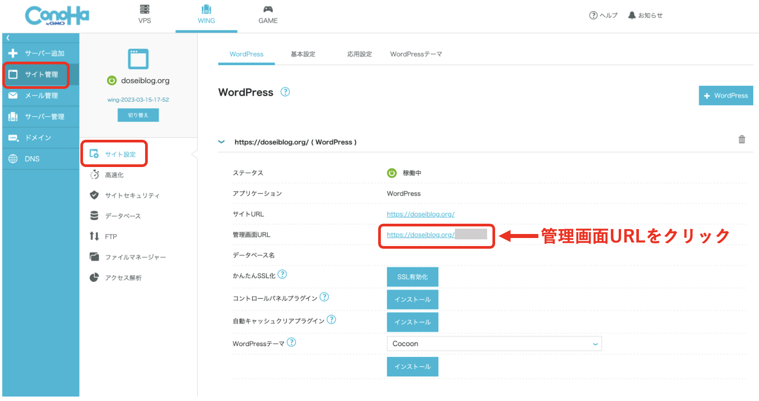Click the アプリケーション value WordPress

click(404, 194)
